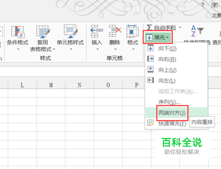Click the Insert cells (插入) icon
This screenshot has height=169, width=221.
(x=96, y=31)
